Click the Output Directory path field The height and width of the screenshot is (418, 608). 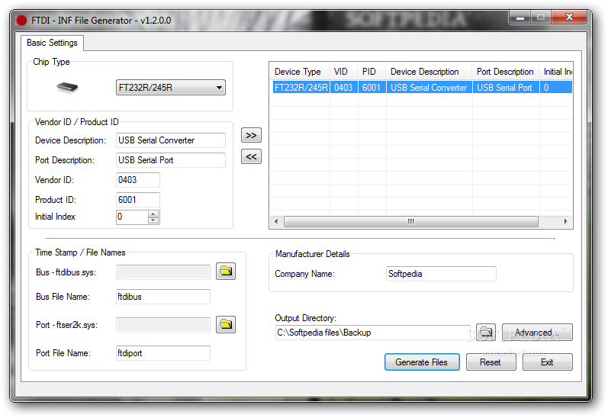(372, 333)
